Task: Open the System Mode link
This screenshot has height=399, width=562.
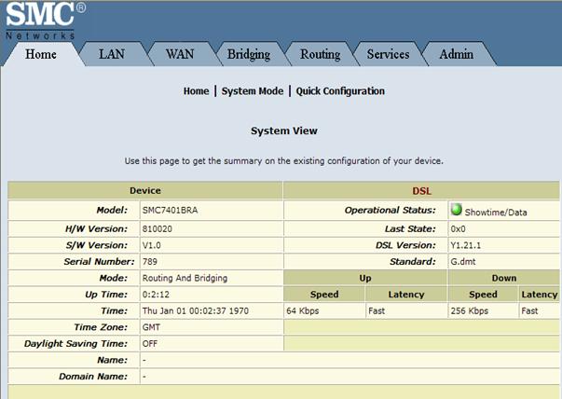Action: click(253, 91)
